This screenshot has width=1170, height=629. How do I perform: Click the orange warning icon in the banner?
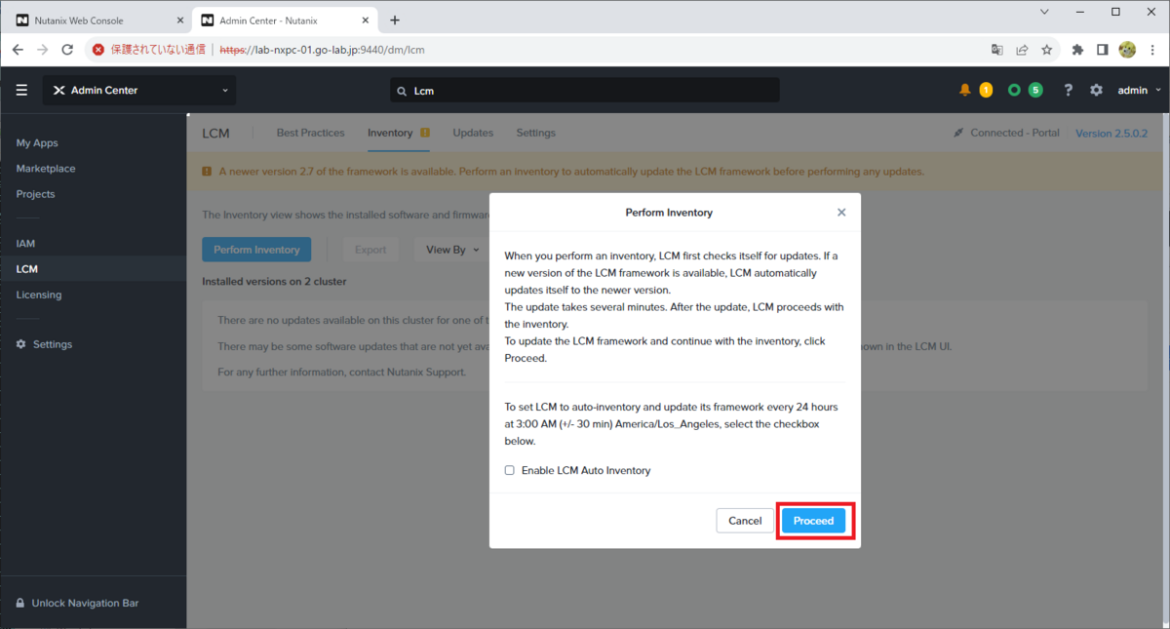coord(207,172)
